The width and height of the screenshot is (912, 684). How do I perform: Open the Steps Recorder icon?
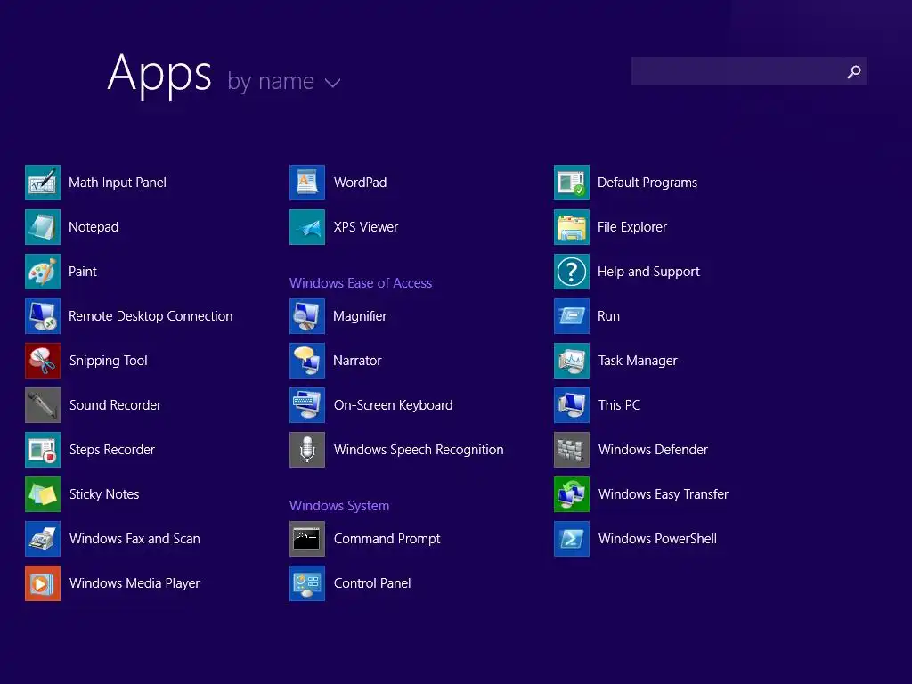coord(43,450)
